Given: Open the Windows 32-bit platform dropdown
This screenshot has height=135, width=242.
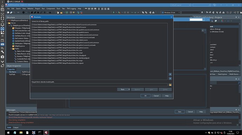Looking at the screenshot, I should pyautogui.click(x=171, y=13).
